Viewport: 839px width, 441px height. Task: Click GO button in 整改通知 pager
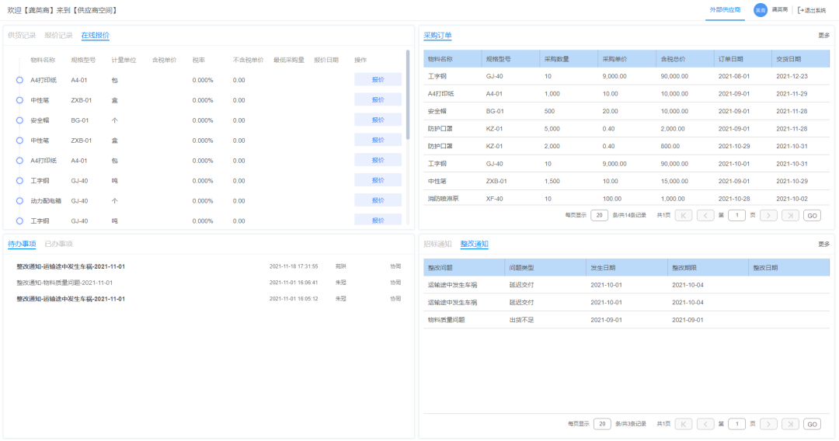[813, 424]
